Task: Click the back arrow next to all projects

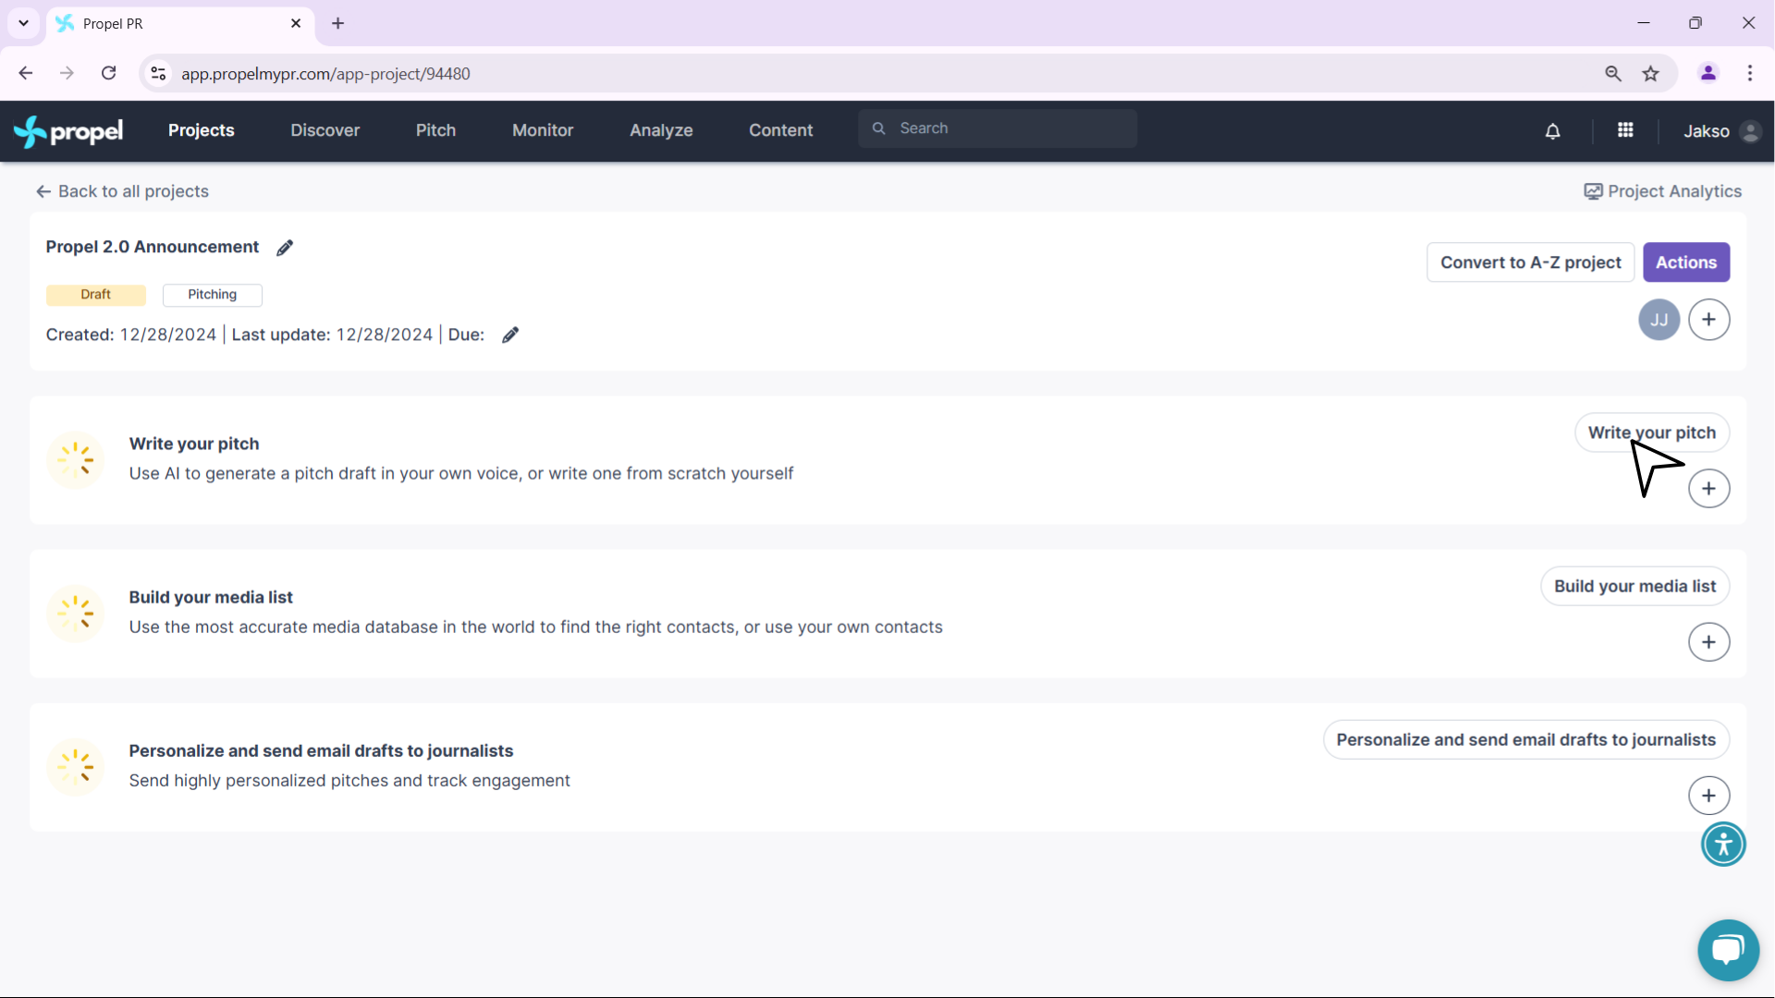Action: coord(43,191)
